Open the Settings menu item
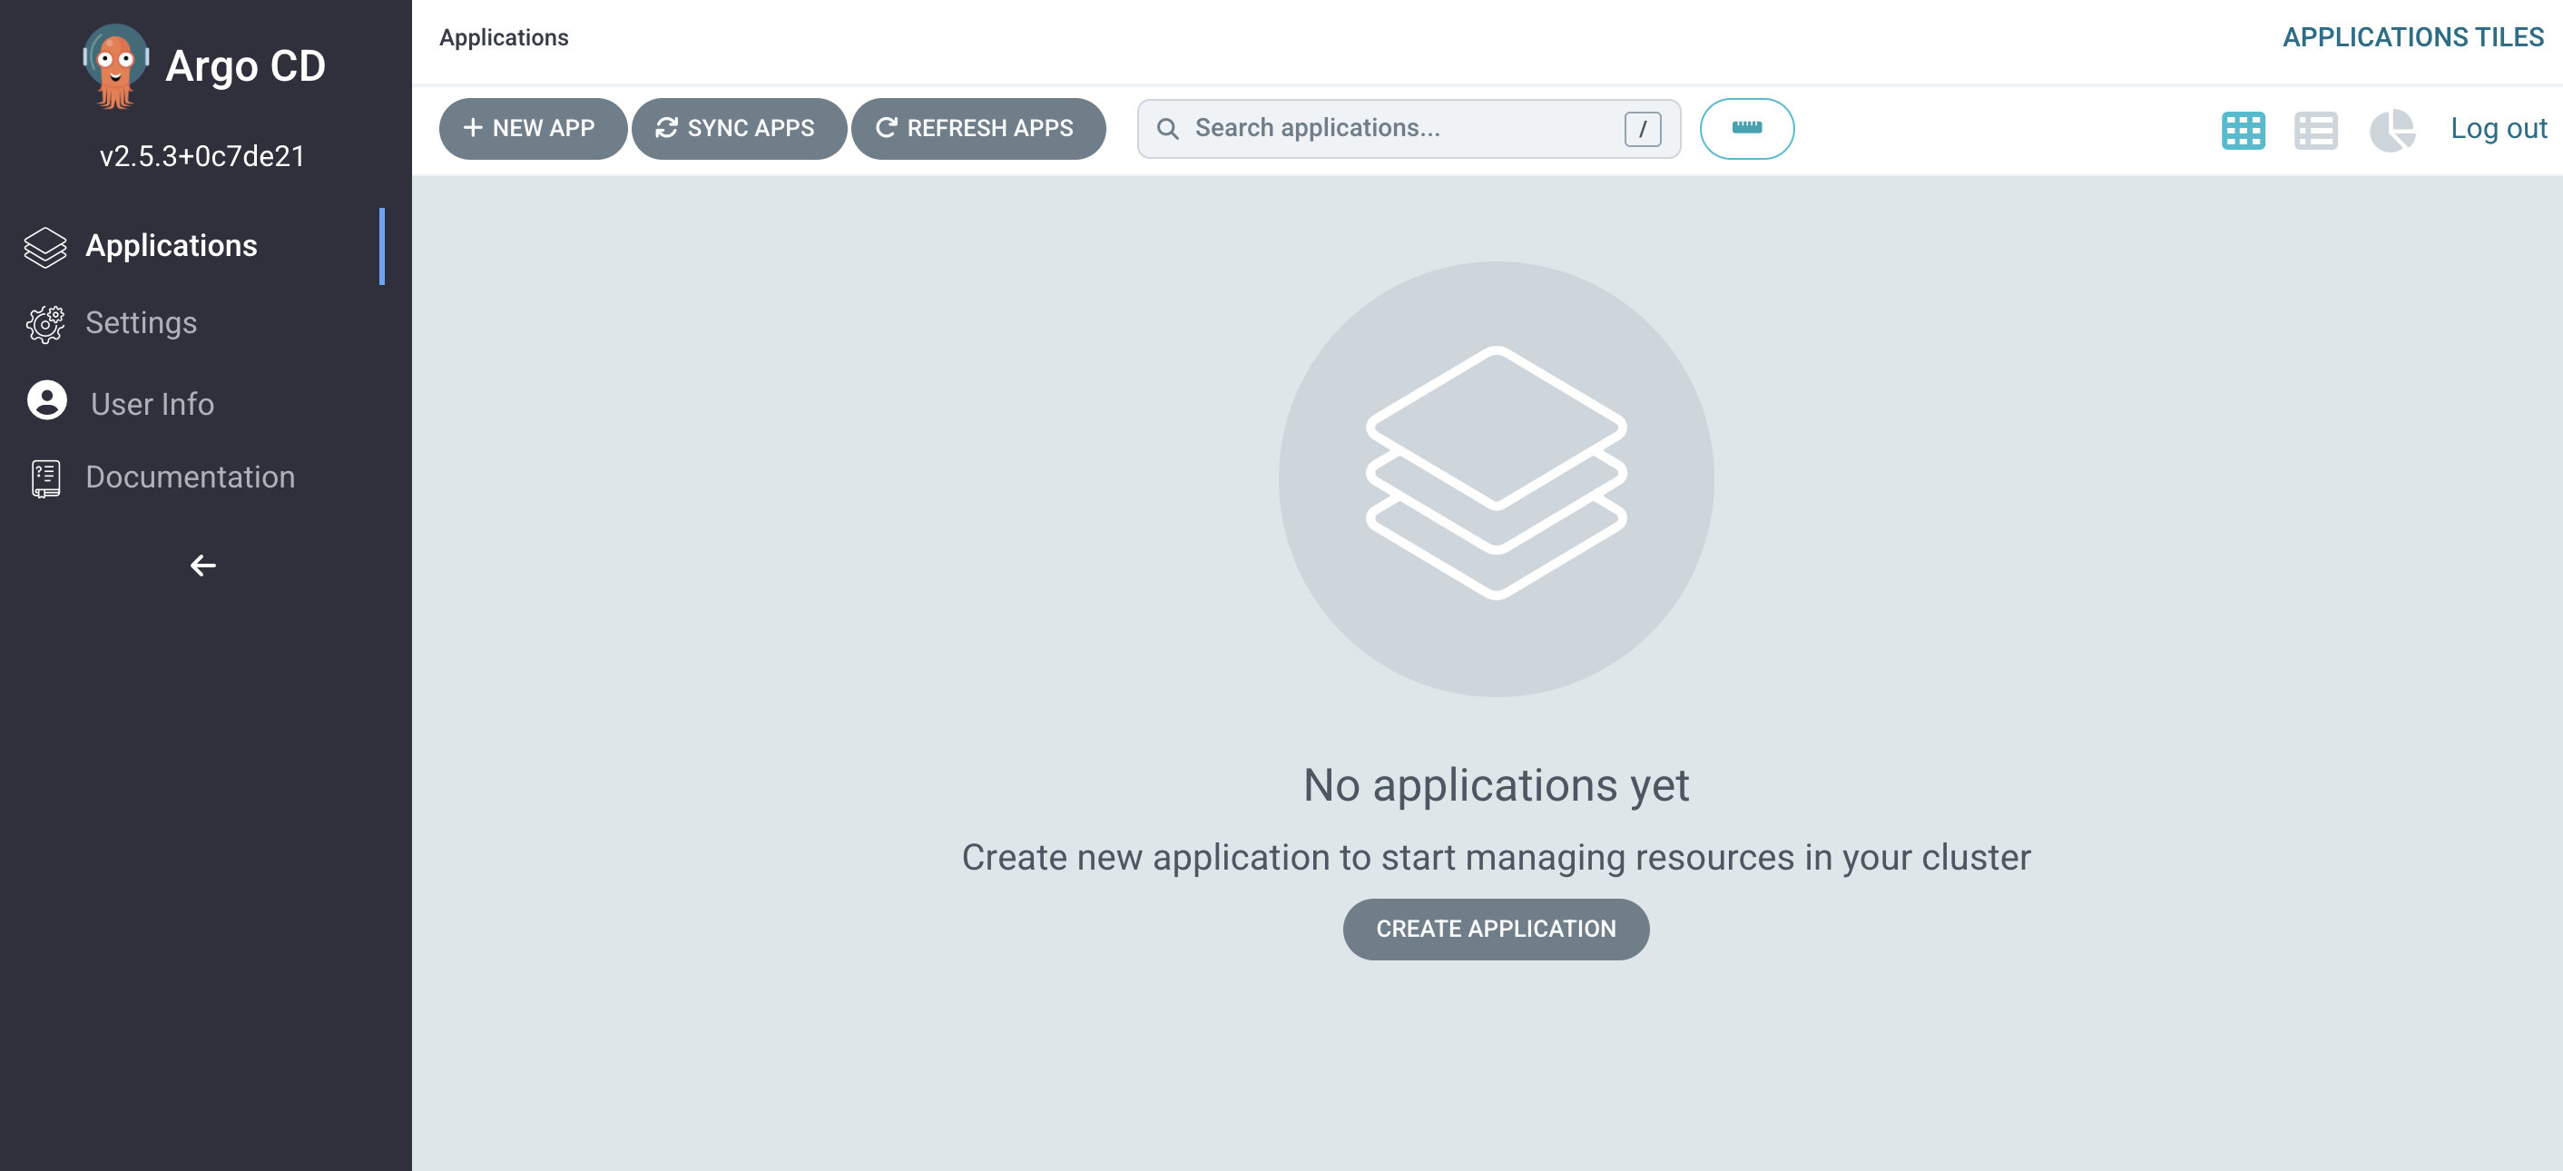Image resolution: width=2563 pixels, height=1171 pixels. (141, 322)
